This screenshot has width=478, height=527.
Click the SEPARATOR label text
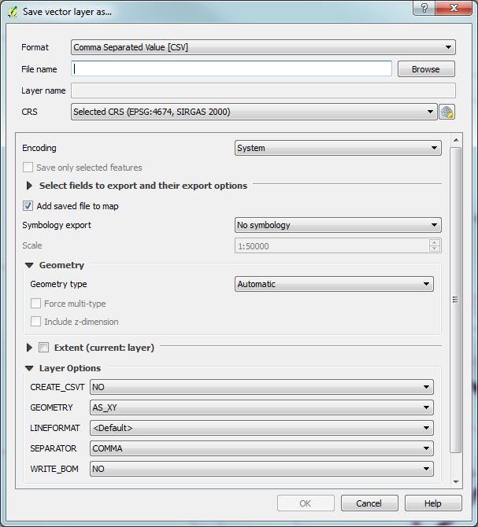point(53,448)
